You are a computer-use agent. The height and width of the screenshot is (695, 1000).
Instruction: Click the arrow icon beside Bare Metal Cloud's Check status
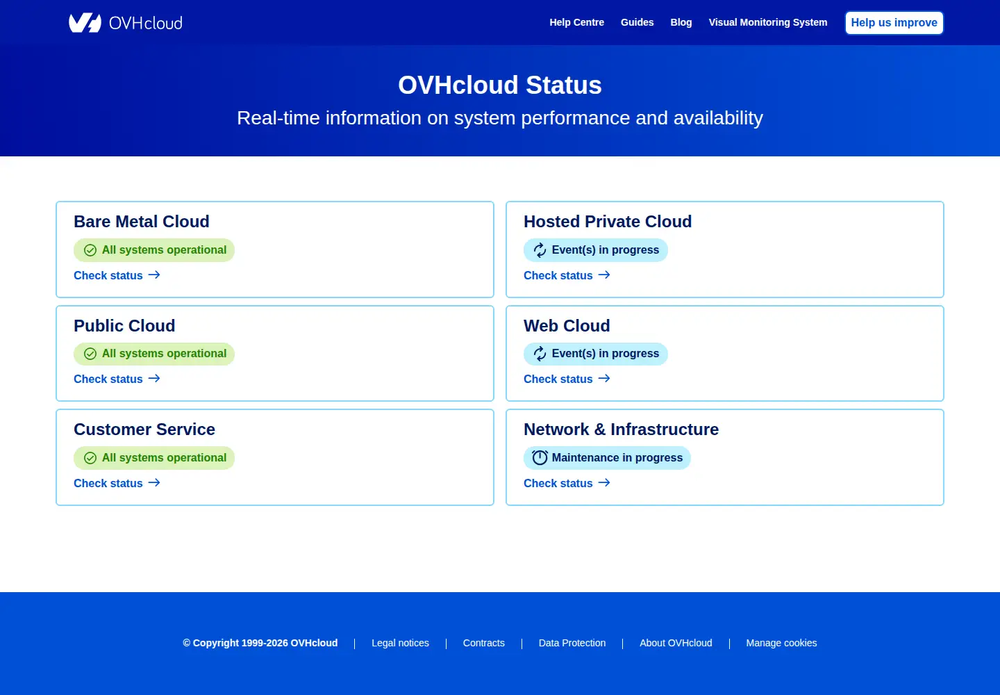coord(154,275)
